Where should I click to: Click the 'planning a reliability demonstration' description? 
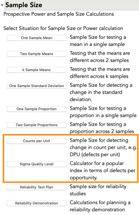[x=100, y=206]
